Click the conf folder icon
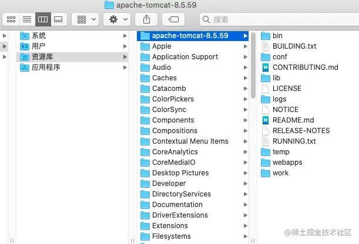The image size is (359, 244). [x=266, y=57]
